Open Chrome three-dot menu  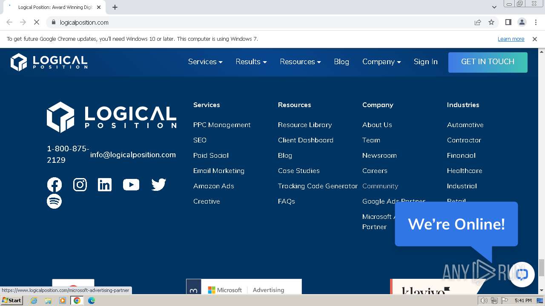[536, 23]
